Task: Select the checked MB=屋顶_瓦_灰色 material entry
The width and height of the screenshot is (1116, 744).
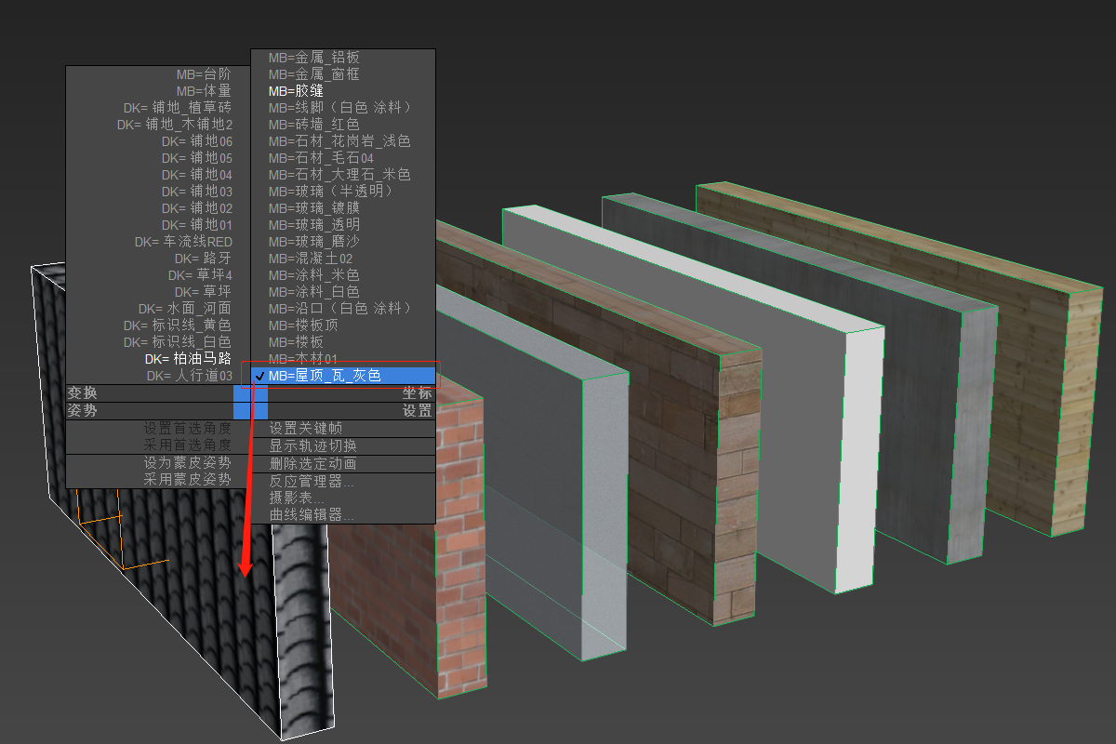Action: pos(325,376)
